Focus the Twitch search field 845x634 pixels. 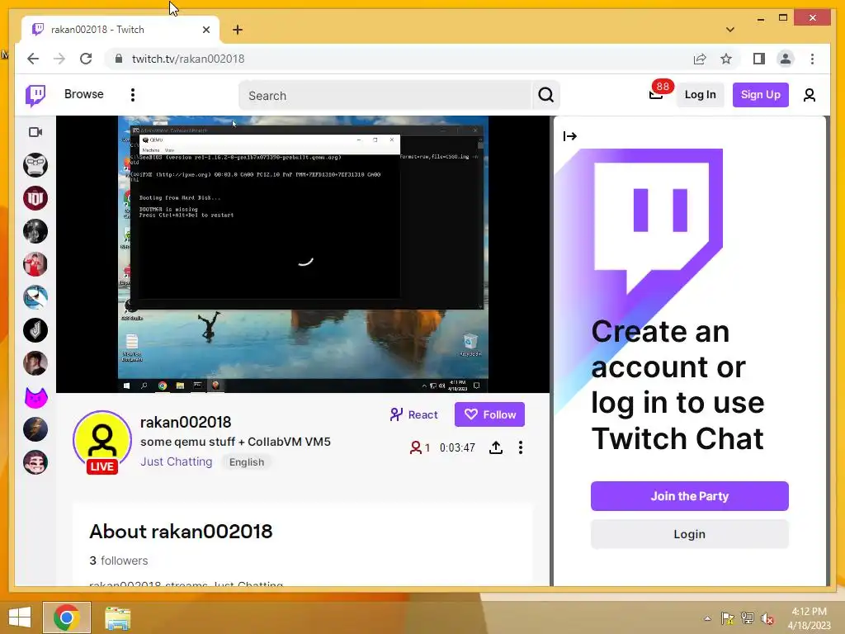pos(385,96)
